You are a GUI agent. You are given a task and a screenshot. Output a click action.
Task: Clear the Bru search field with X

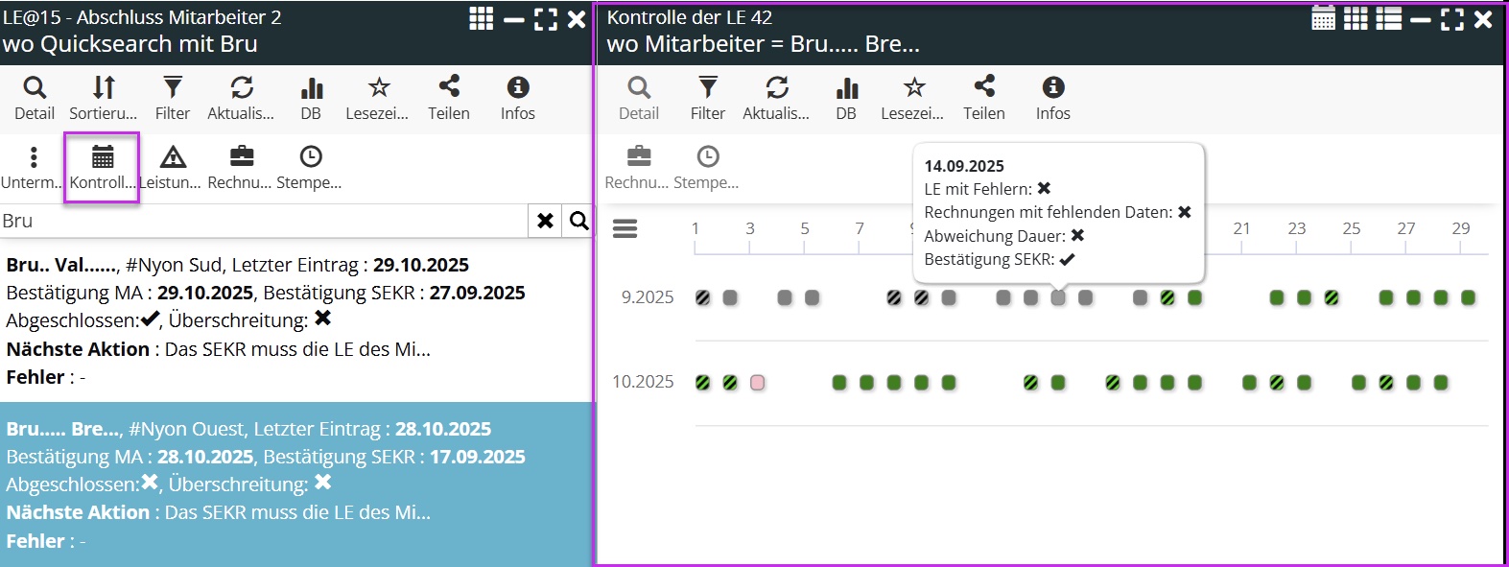click(x=545, y=221)
